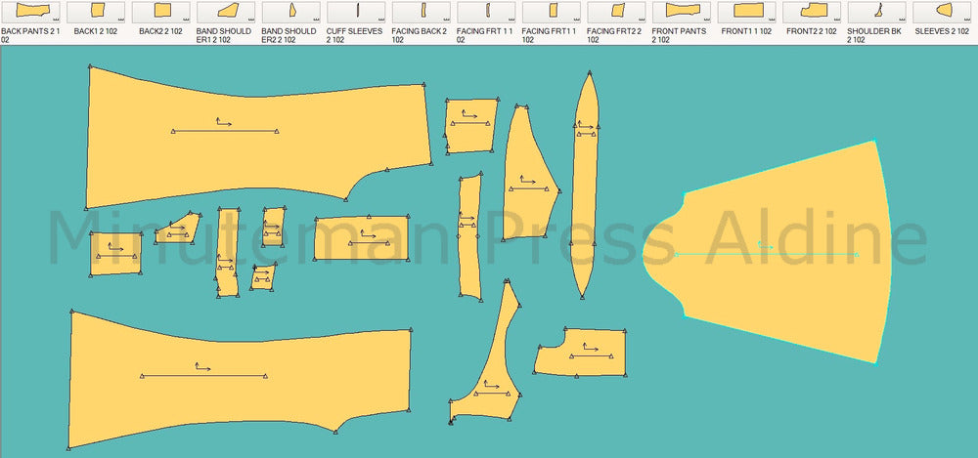Select the FRONT PANTS 2 102 thumbnail
This screenshot has width=978, height=458.
pos(683,11)
